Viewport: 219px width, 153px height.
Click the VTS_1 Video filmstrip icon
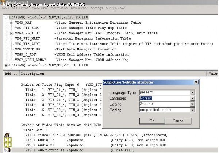click(7, 135)
